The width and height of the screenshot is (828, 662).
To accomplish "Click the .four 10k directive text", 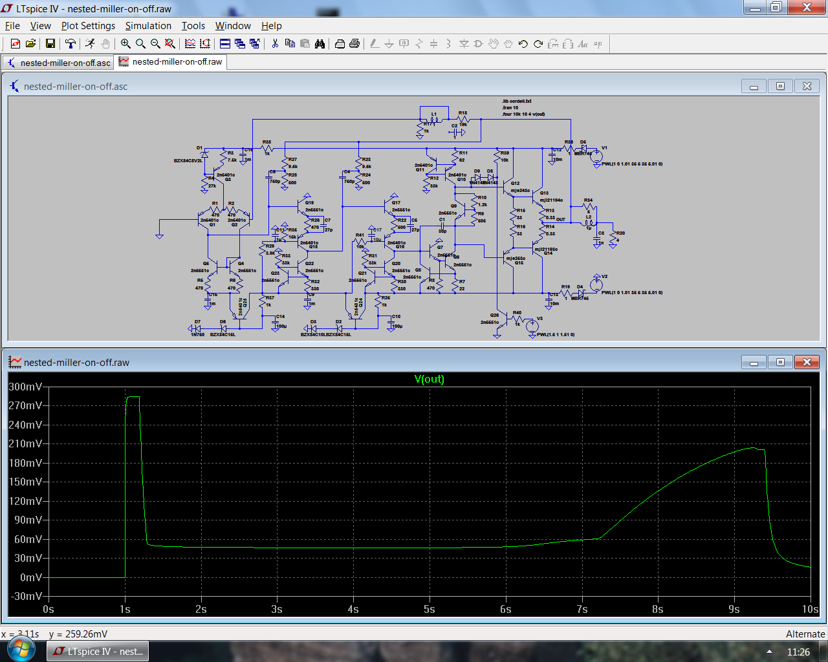I will pyautogui.click(x=523, y=114).
